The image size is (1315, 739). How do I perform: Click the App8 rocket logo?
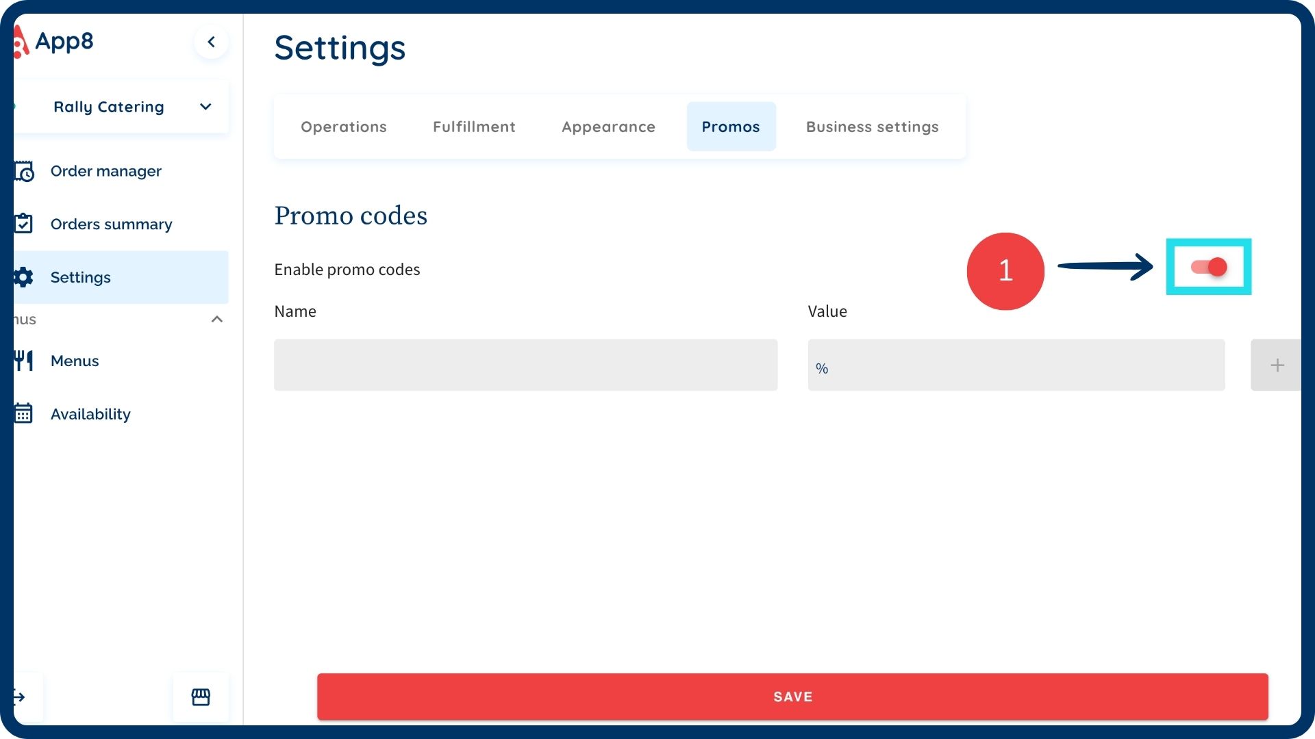[21, 42]
